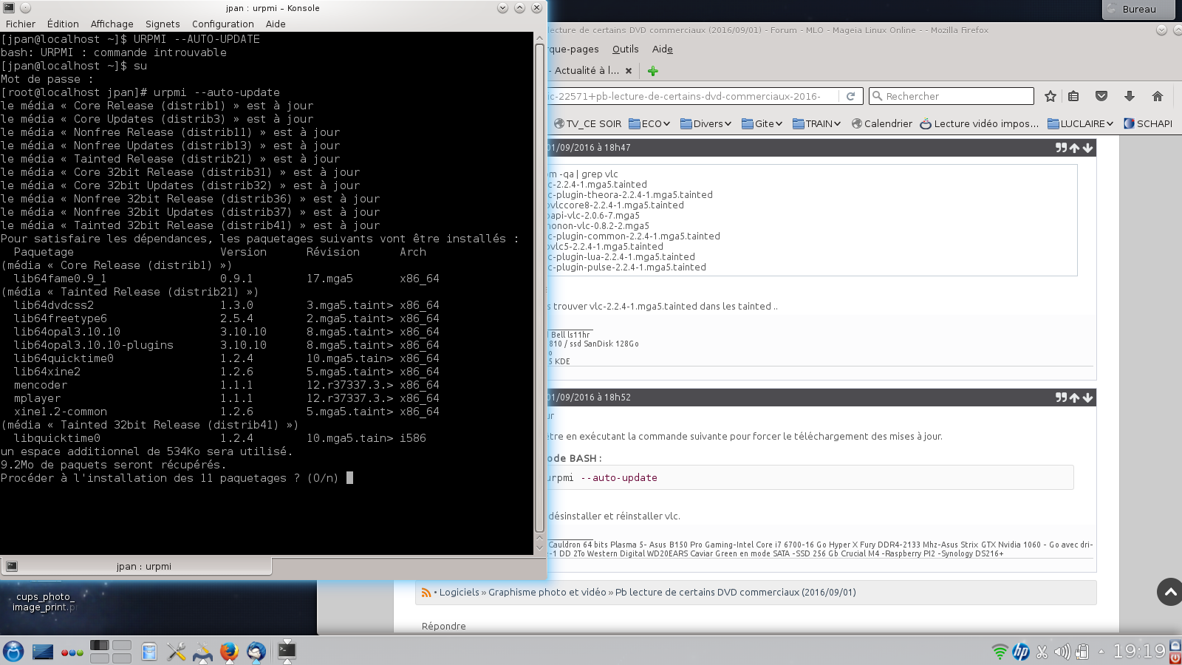Open a new Firefox tab with plus icon

(652, 71)
